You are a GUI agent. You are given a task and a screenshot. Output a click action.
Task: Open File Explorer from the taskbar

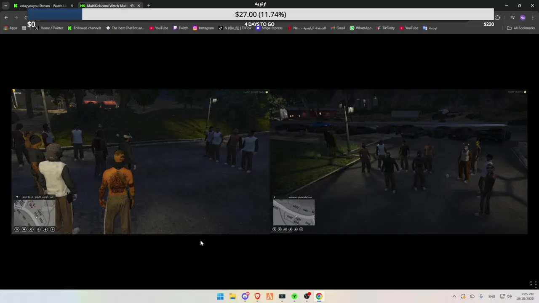point(232,296)
